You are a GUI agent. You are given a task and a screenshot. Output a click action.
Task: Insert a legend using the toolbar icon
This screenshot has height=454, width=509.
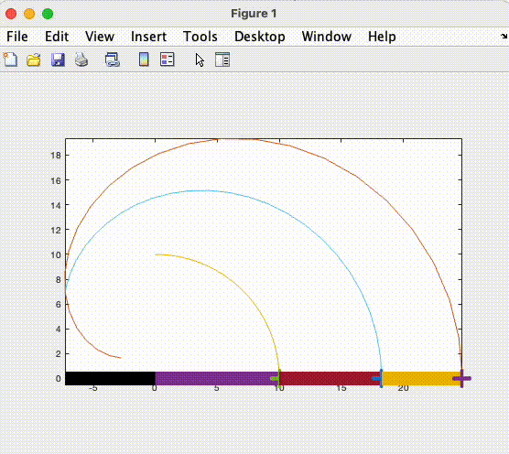168,59
